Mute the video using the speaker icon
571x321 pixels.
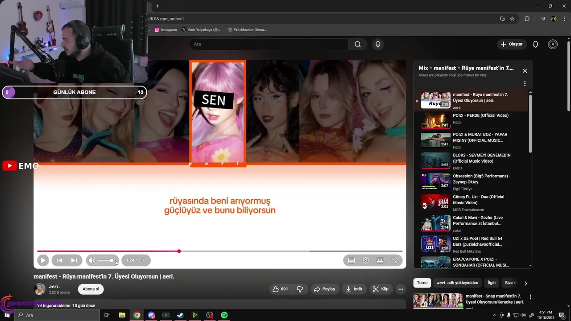pos(91,260)
